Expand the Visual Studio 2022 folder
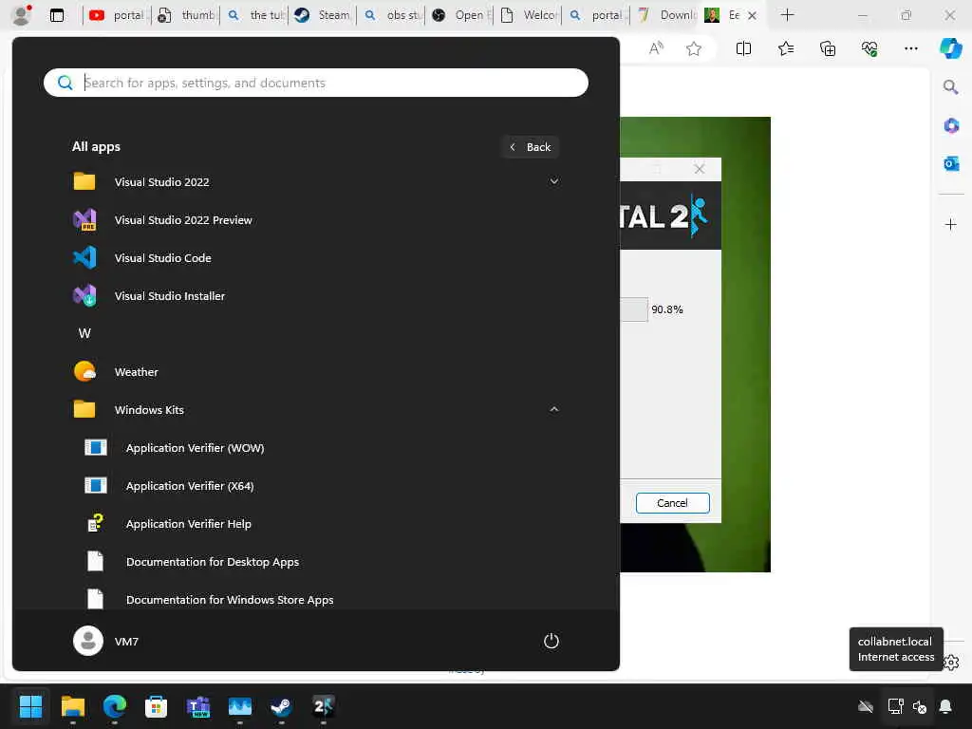Screen dimensions: 972x729 (316, 181)
